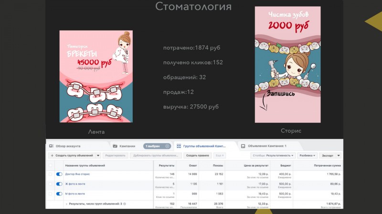Click the plus icon in Создать группу объявлений
This screenshot has width=382, height=214.
(52, 156)
